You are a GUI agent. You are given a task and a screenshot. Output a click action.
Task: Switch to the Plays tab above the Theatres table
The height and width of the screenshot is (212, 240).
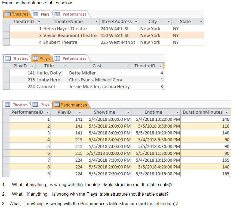tap(45, 14)
